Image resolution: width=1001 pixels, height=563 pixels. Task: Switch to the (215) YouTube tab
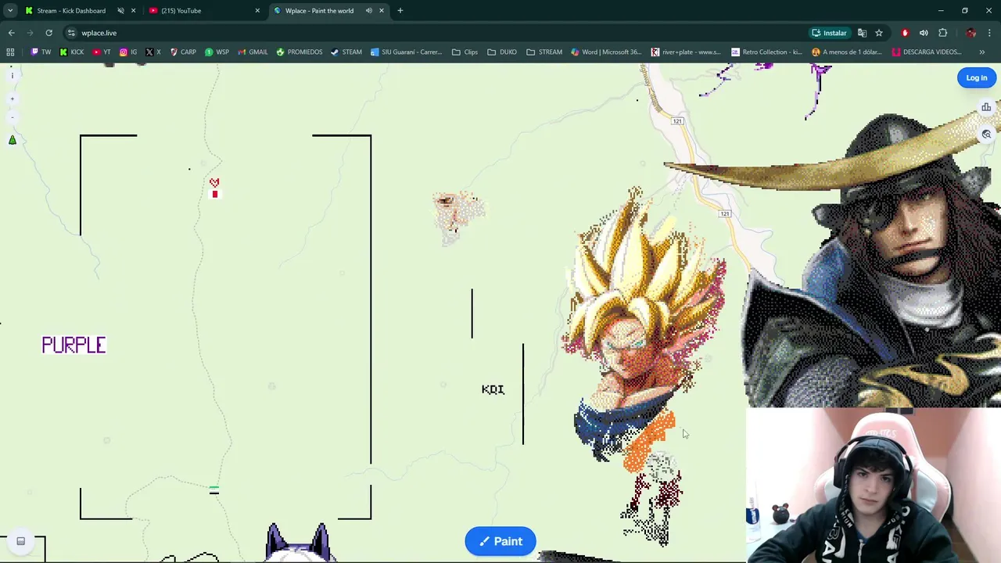[x=181, y=10]
